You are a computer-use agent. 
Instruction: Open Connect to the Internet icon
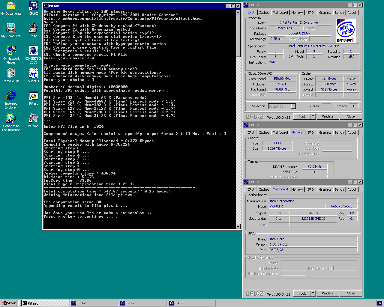pos(11,122)
